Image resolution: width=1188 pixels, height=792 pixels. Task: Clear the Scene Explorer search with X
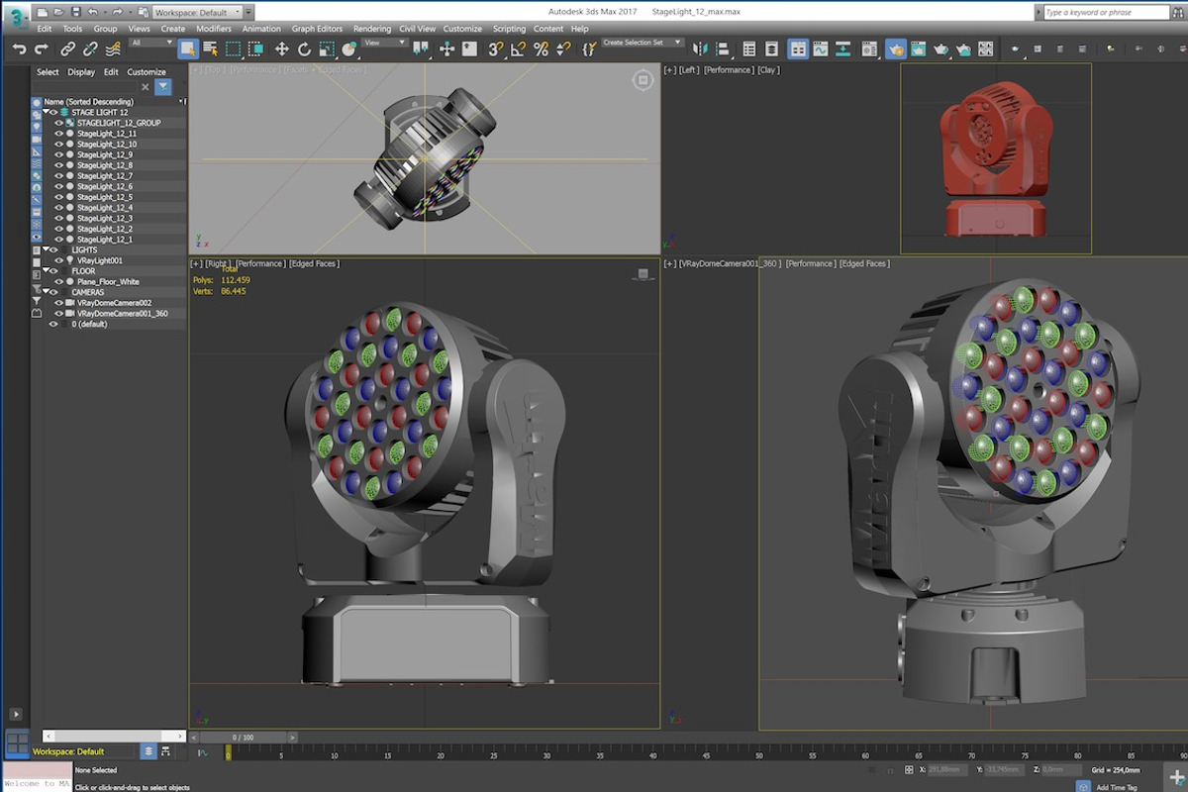(145, 87)
